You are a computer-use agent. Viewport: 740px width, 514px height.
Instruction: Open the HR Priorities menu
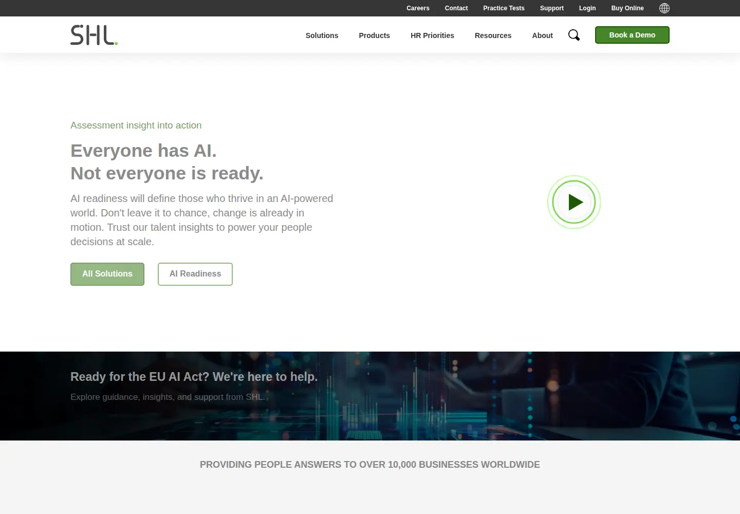tap(432, 35)
